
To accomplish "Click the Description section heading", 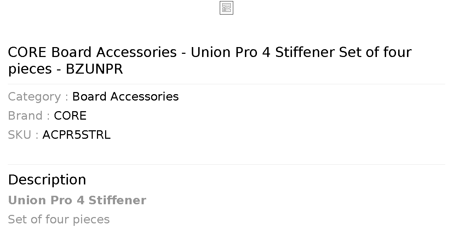I will click(47, 180).
